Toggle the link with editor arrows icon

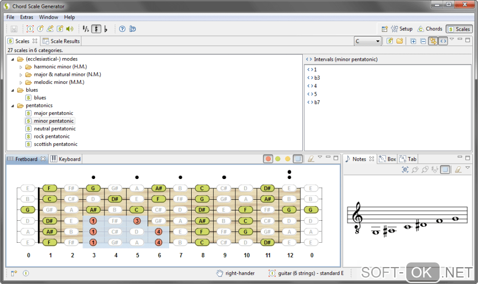pos(433,41)
